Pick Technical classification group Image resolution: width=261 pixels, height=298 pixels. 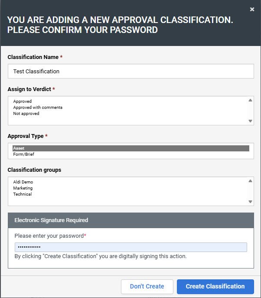23,194
